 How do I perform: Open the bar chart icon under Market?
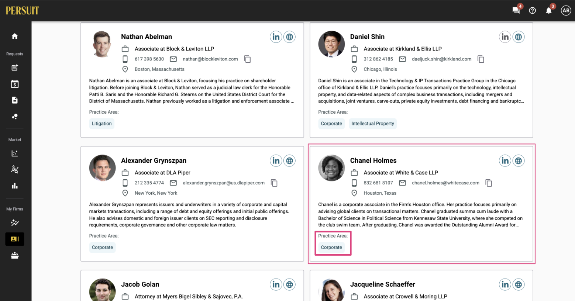coord(15,186)
